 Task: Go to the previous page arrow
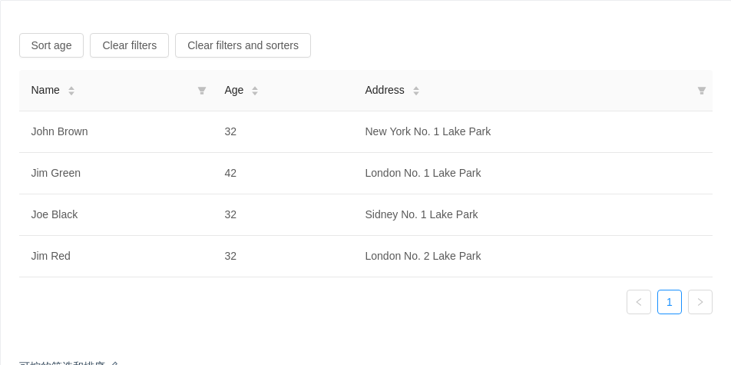(x=639, y=302)
